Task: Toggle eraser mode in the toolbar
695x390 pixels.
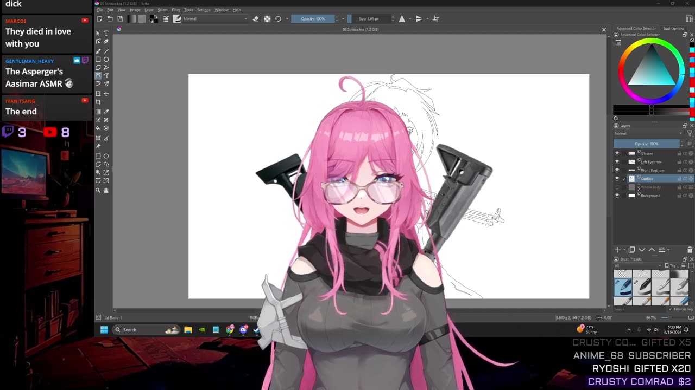Action: point(256,18)
